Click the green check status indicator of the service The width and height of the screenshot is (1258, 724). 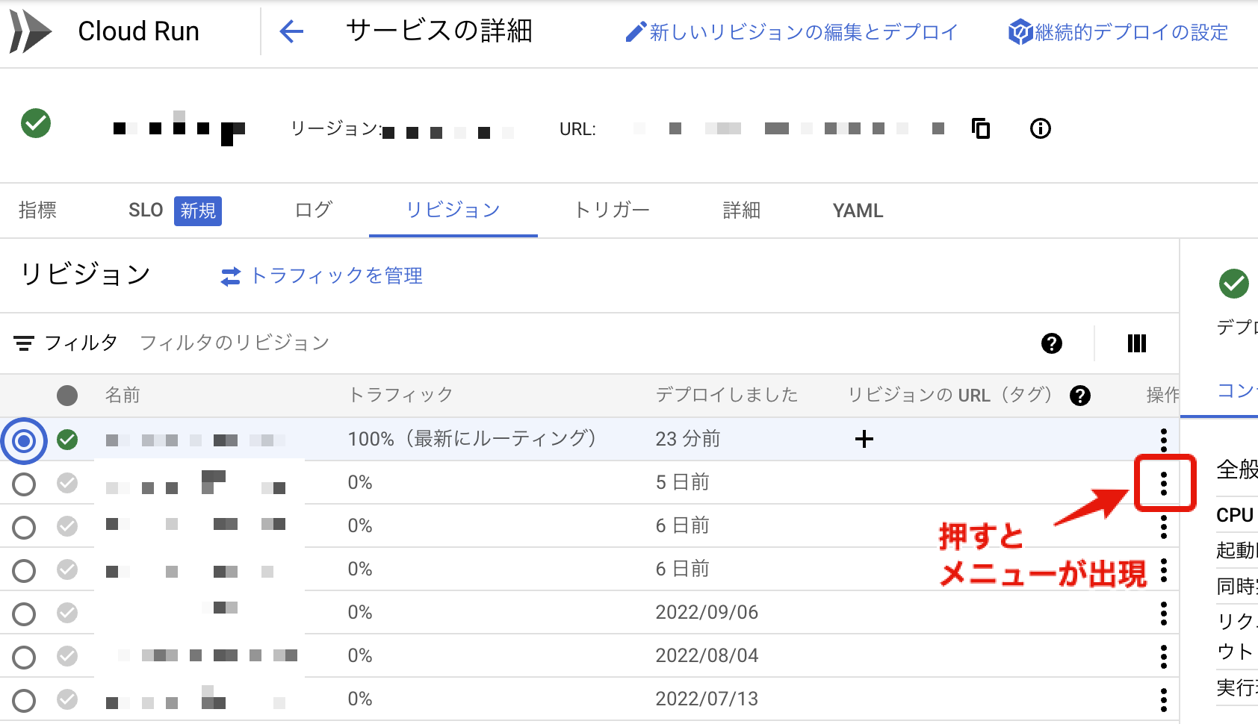[x=37, y=124]
